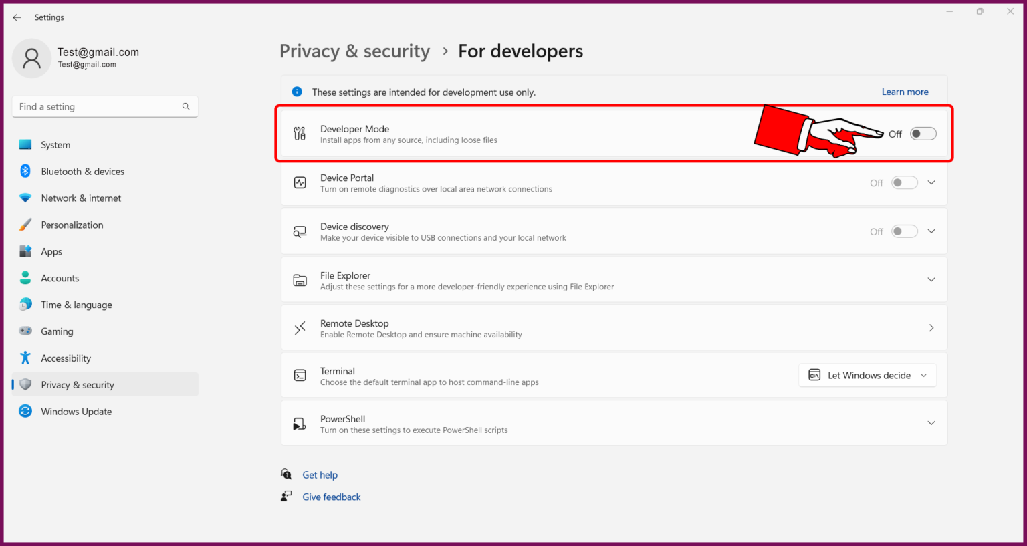Open Bluetooth & devices via its icon
1027x546 pixels.
[25, 171]
